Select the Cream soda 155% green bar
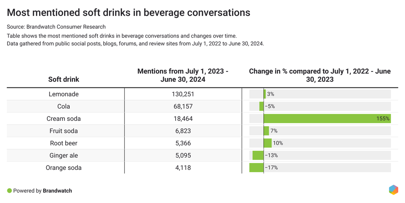Screen dimensions: 405x203 coord(327,118)
